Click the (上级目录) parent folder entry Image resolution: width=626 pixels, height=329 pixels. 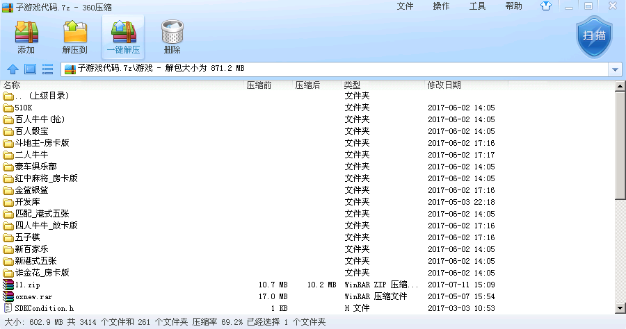(x=42, y=96)
